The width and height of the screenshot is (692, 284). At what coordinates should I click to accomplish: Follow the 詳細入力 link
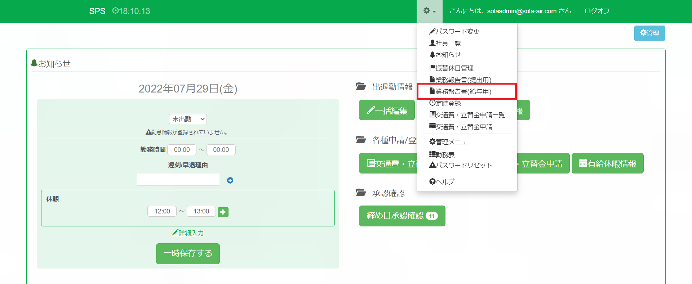188,233
